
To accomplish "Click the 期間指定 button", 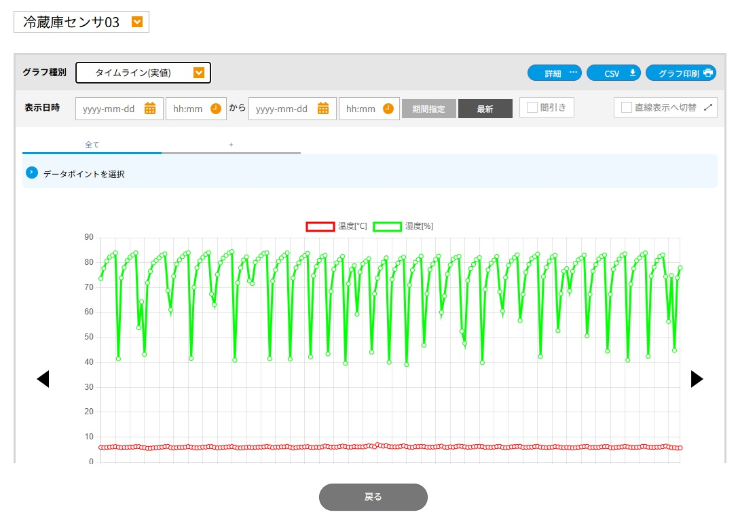I will pos(428,109).
